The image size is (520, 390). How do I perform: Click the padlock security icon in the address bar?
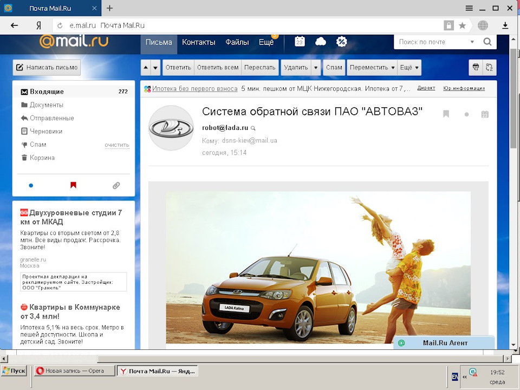[x=448, y=25]
